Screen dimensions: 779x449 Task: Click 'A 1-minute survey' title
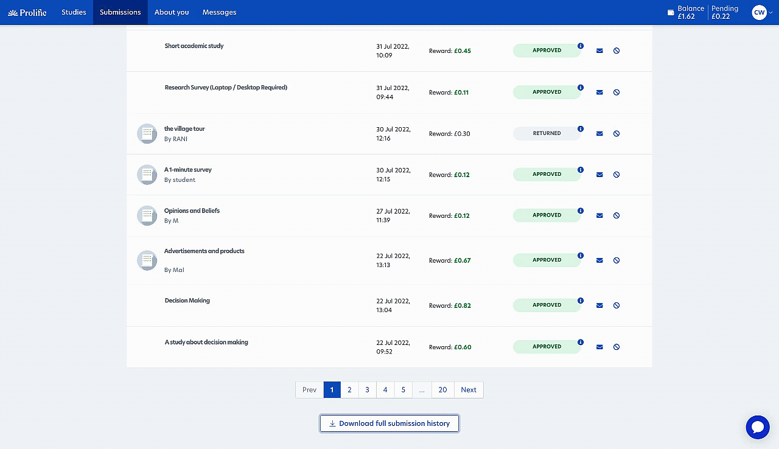point(188,170)
